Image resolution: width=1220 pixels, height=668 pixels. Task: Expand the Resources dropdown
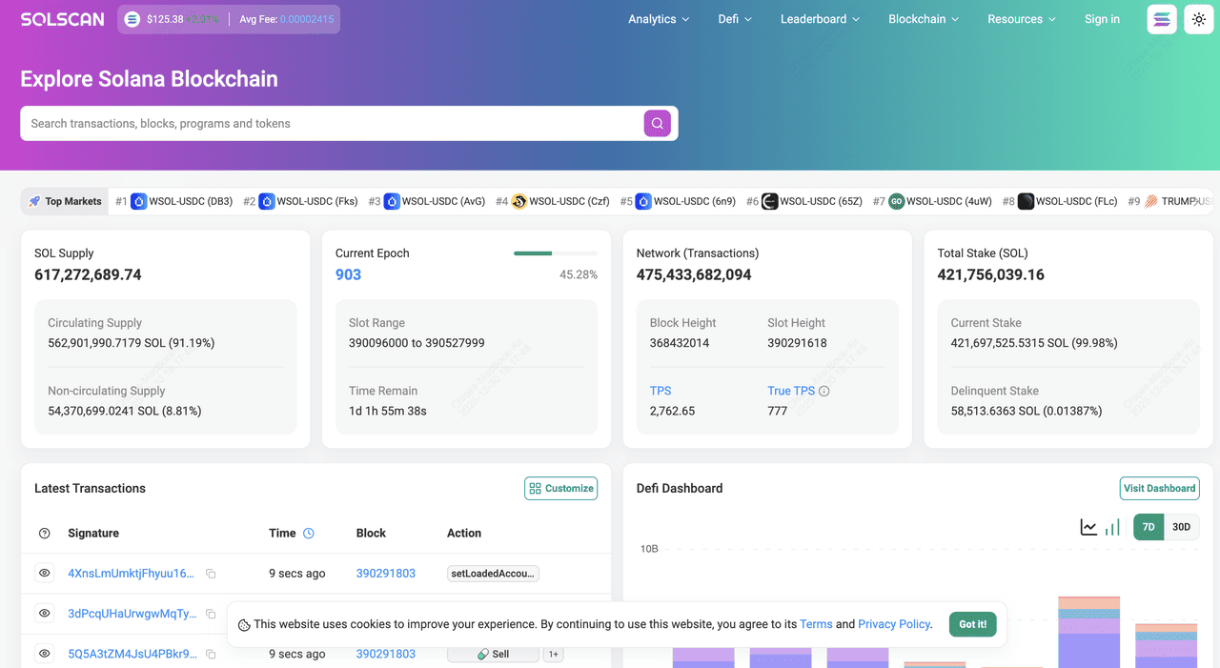point(1021,19)
